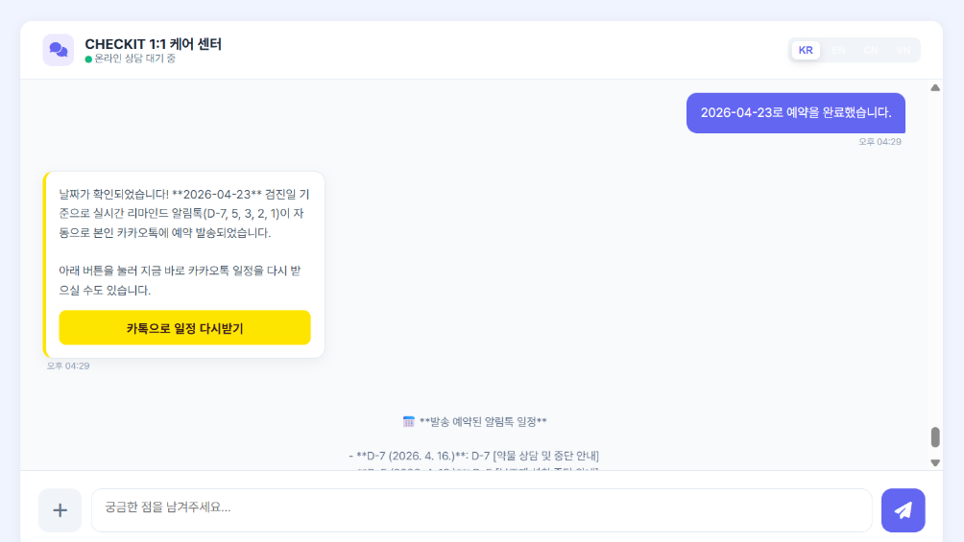Viewport: 964px width, 542px height.
Task: Switch language to VN
Action: point(903,50)
